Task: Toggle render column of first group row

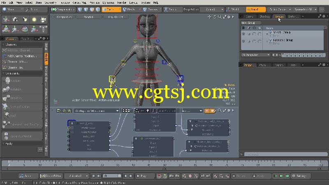Action: pos(249,34)
